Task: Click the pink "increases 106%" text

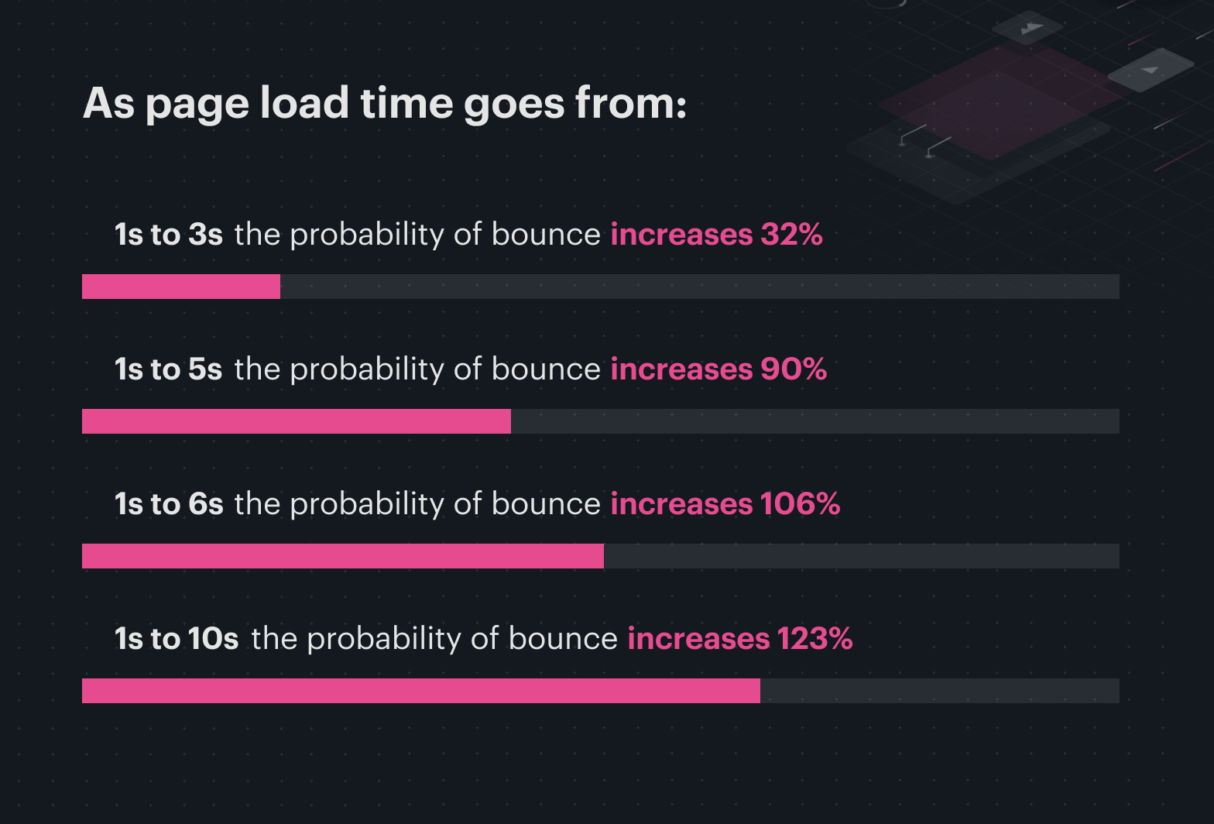Action: [725, 504]
